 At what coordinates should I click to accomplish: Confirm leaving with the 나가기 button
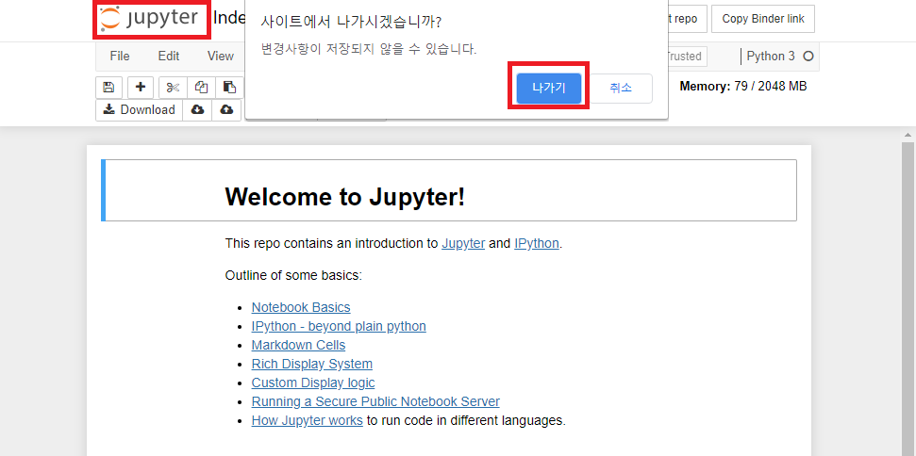click(x=548, y=88)
